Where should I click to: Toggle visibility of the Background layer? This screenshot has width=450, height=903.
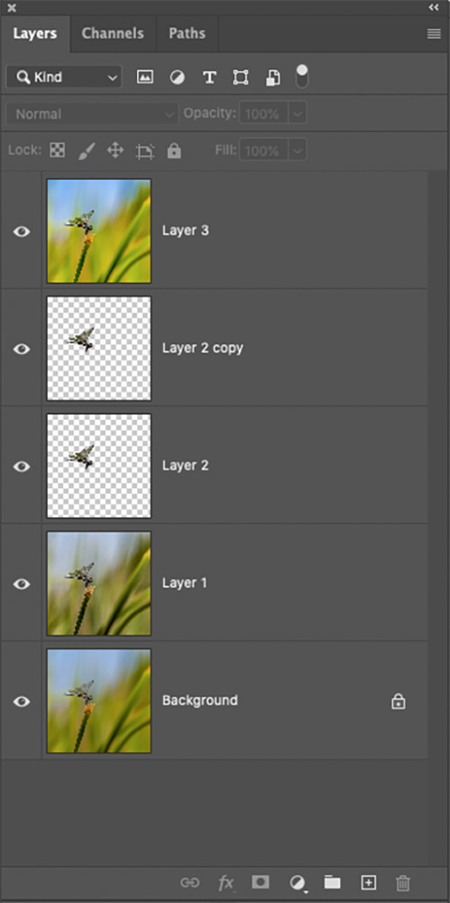22,702
